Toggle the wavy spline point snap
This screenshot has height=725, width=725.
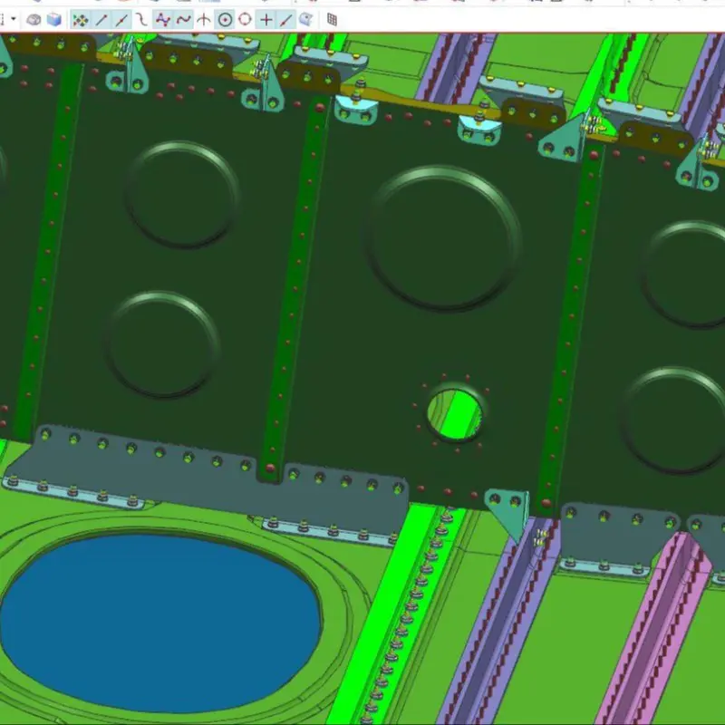184,20
